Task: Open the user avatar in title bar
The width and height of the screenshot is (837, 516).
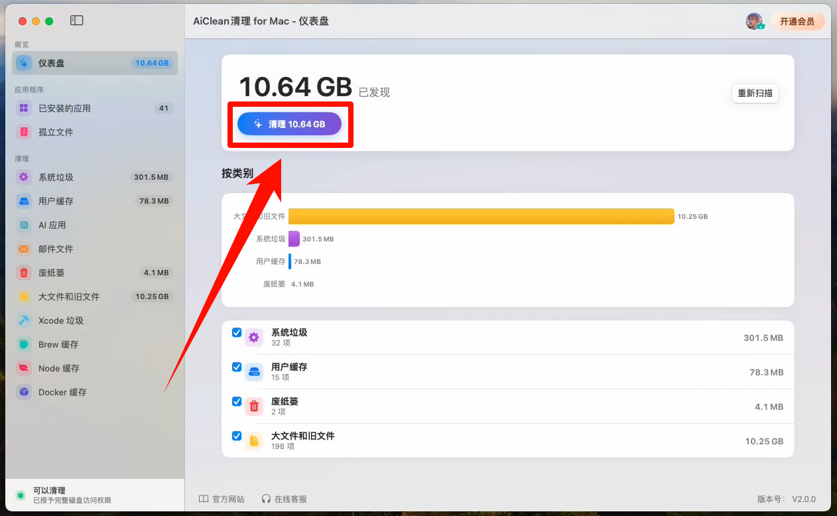Action: [x=754, y=21]
